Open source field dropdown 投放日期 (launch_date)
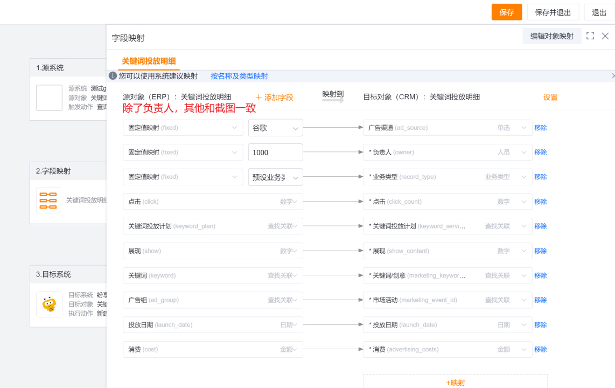Image resolution: width=615 pixels, height=388 pixels. click(213, 325)
